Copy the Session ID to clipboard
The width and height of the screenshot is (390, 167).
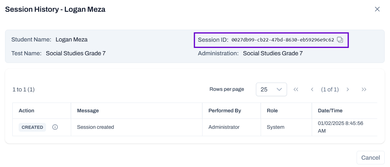coord(340,40)
